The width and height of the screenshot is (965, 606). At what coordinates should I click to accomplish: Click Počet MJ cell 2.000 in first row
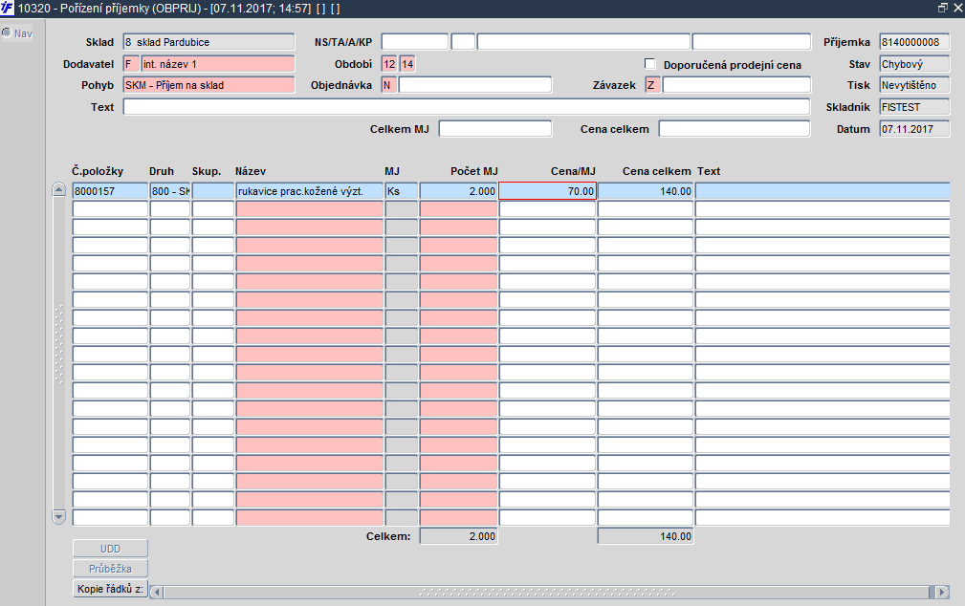[458, 191]
